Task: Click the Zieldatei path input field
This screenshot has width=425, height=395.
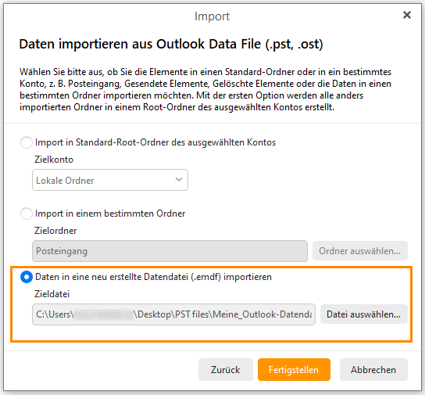Action: click(173, 314)
